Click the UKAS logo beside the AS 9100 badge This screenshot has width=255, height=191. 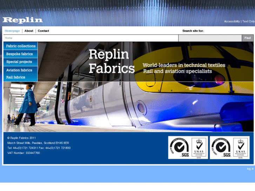tap(199, 148)
